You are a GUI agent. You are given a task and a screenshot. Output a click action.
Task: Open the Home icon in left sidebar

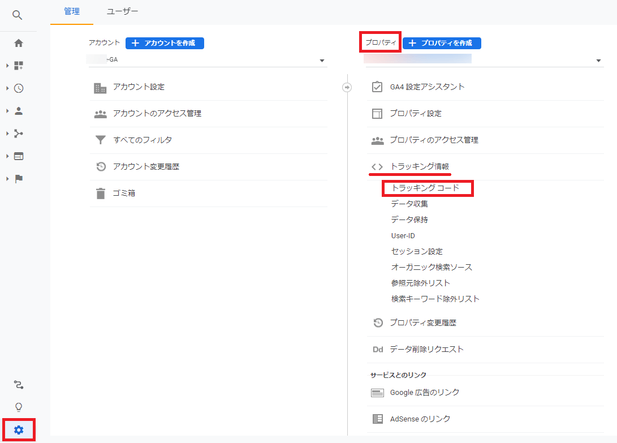pos(19,43)
